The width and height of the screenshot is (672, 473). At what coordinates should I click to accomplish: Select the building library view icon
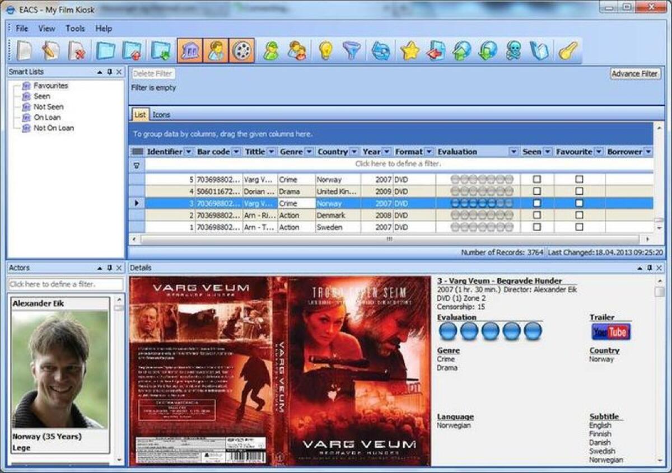[191, 50]
